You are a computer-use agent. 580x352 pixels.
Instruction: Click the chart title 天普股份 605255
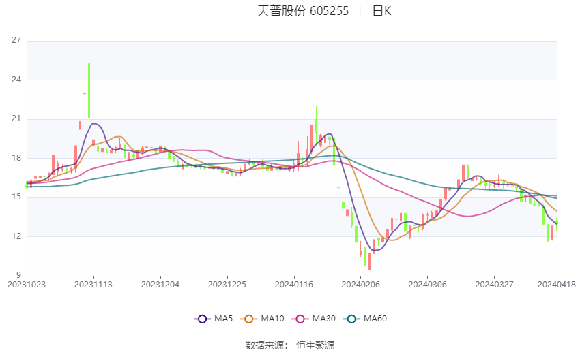tap(302, 11)
